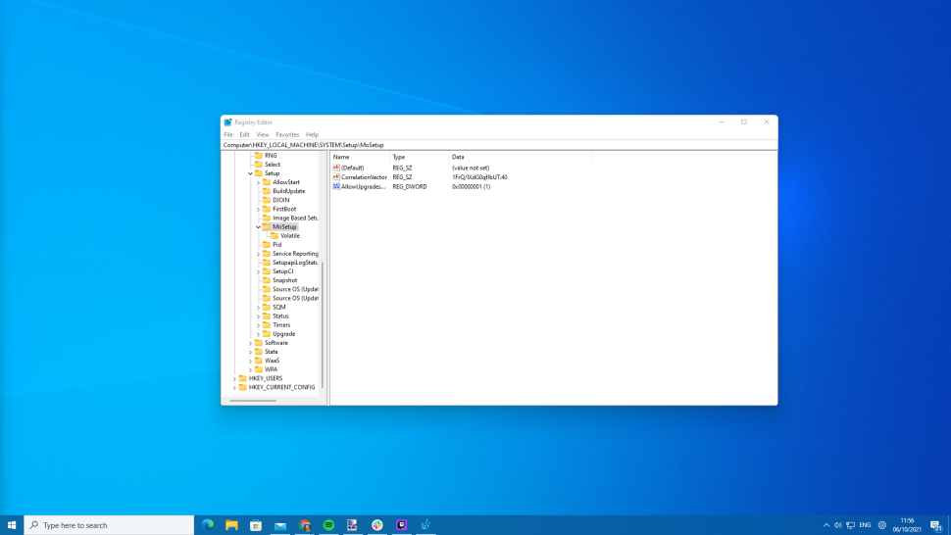Click the Volatile folder icon in tree
This screenshot has width=951, height=535.
click(x=275, y=236)
